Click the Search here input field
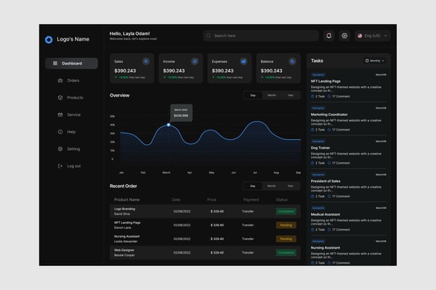Screen dimensions: 436x290 261,36
